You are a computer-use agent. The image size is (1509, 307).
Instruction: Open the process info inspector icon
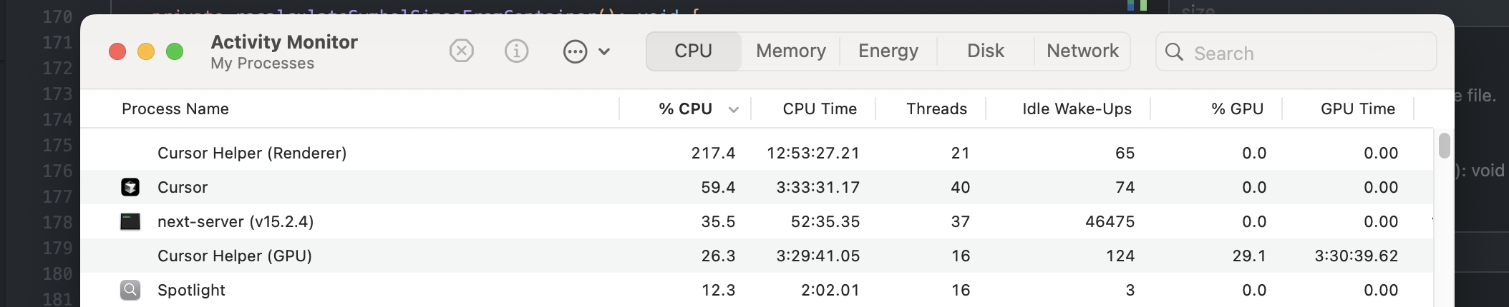516,51
